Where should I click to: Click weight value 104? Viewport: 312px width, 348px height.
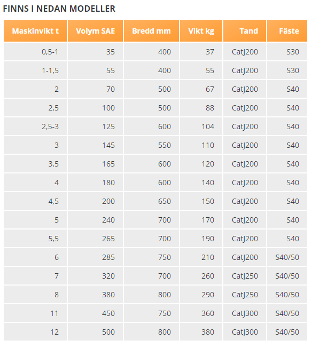pos(208,126)
